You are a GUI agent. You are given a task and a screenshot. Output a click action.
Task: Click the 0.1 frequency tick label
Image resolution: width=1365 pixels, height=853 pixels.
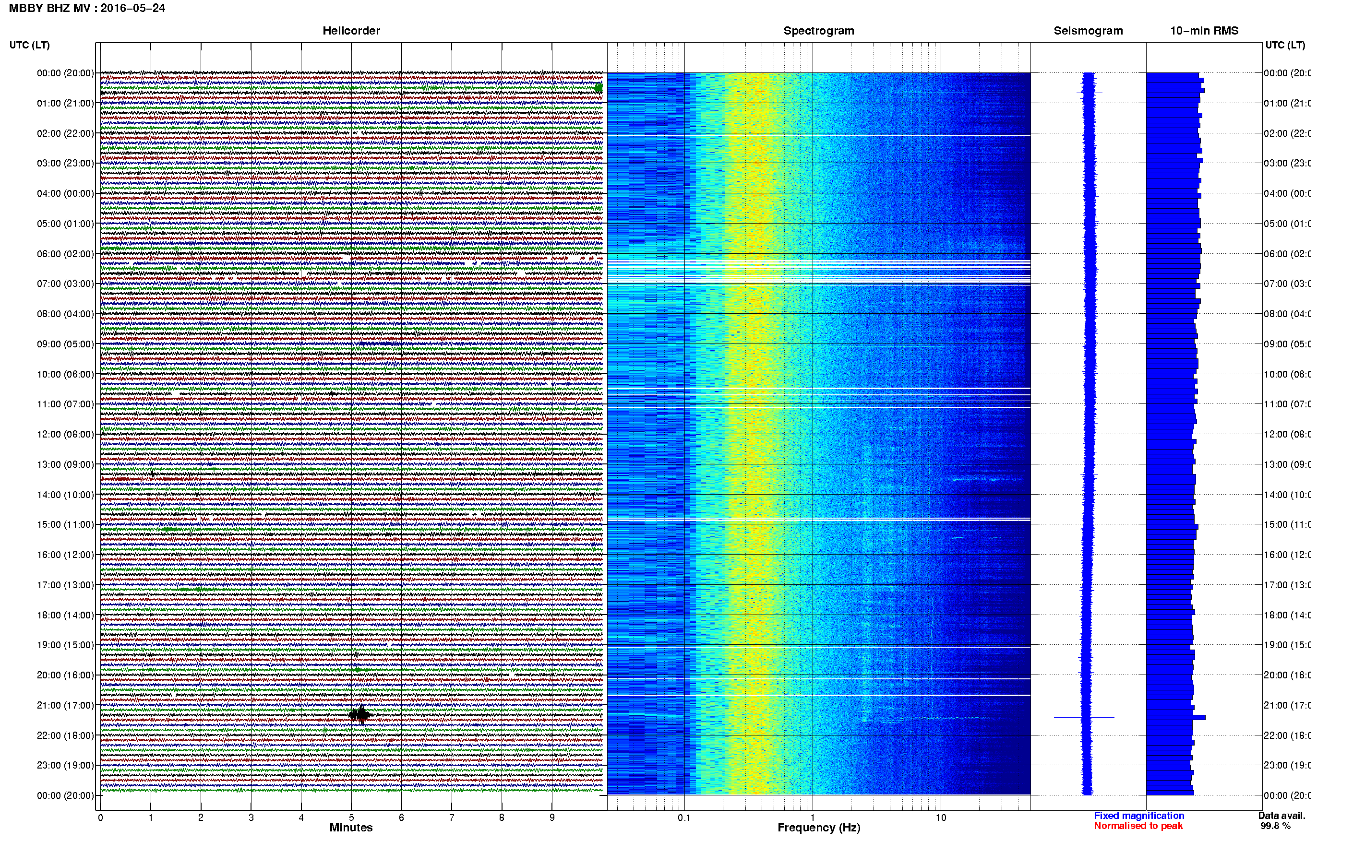point(684,817)
